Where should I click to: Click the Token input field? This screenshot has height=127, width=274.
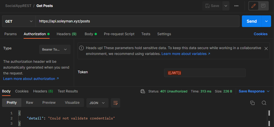205,73
